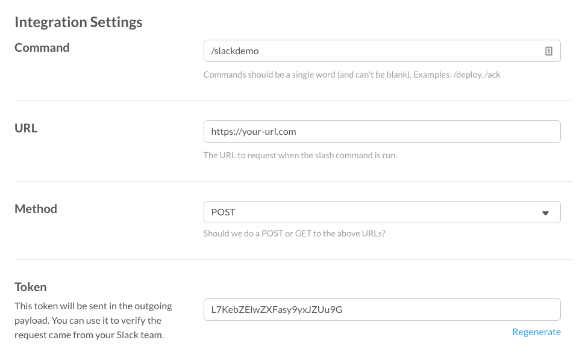This screenshot has height=355, width=585.
Task: Click the 'URL to request' help text
Action: click(x=300, y=155)
